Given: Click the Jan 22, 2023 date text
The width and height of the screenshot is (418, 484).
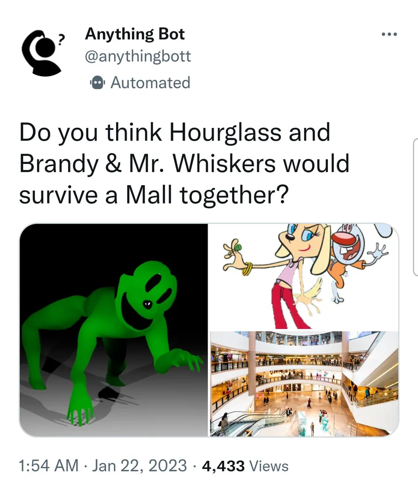Looking at the screenshot, I should coord(139,465).
